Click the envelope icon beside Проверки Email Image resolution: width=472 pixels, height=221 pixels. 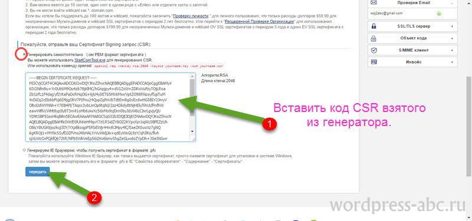pyautogui.click(x=374, y=2)
